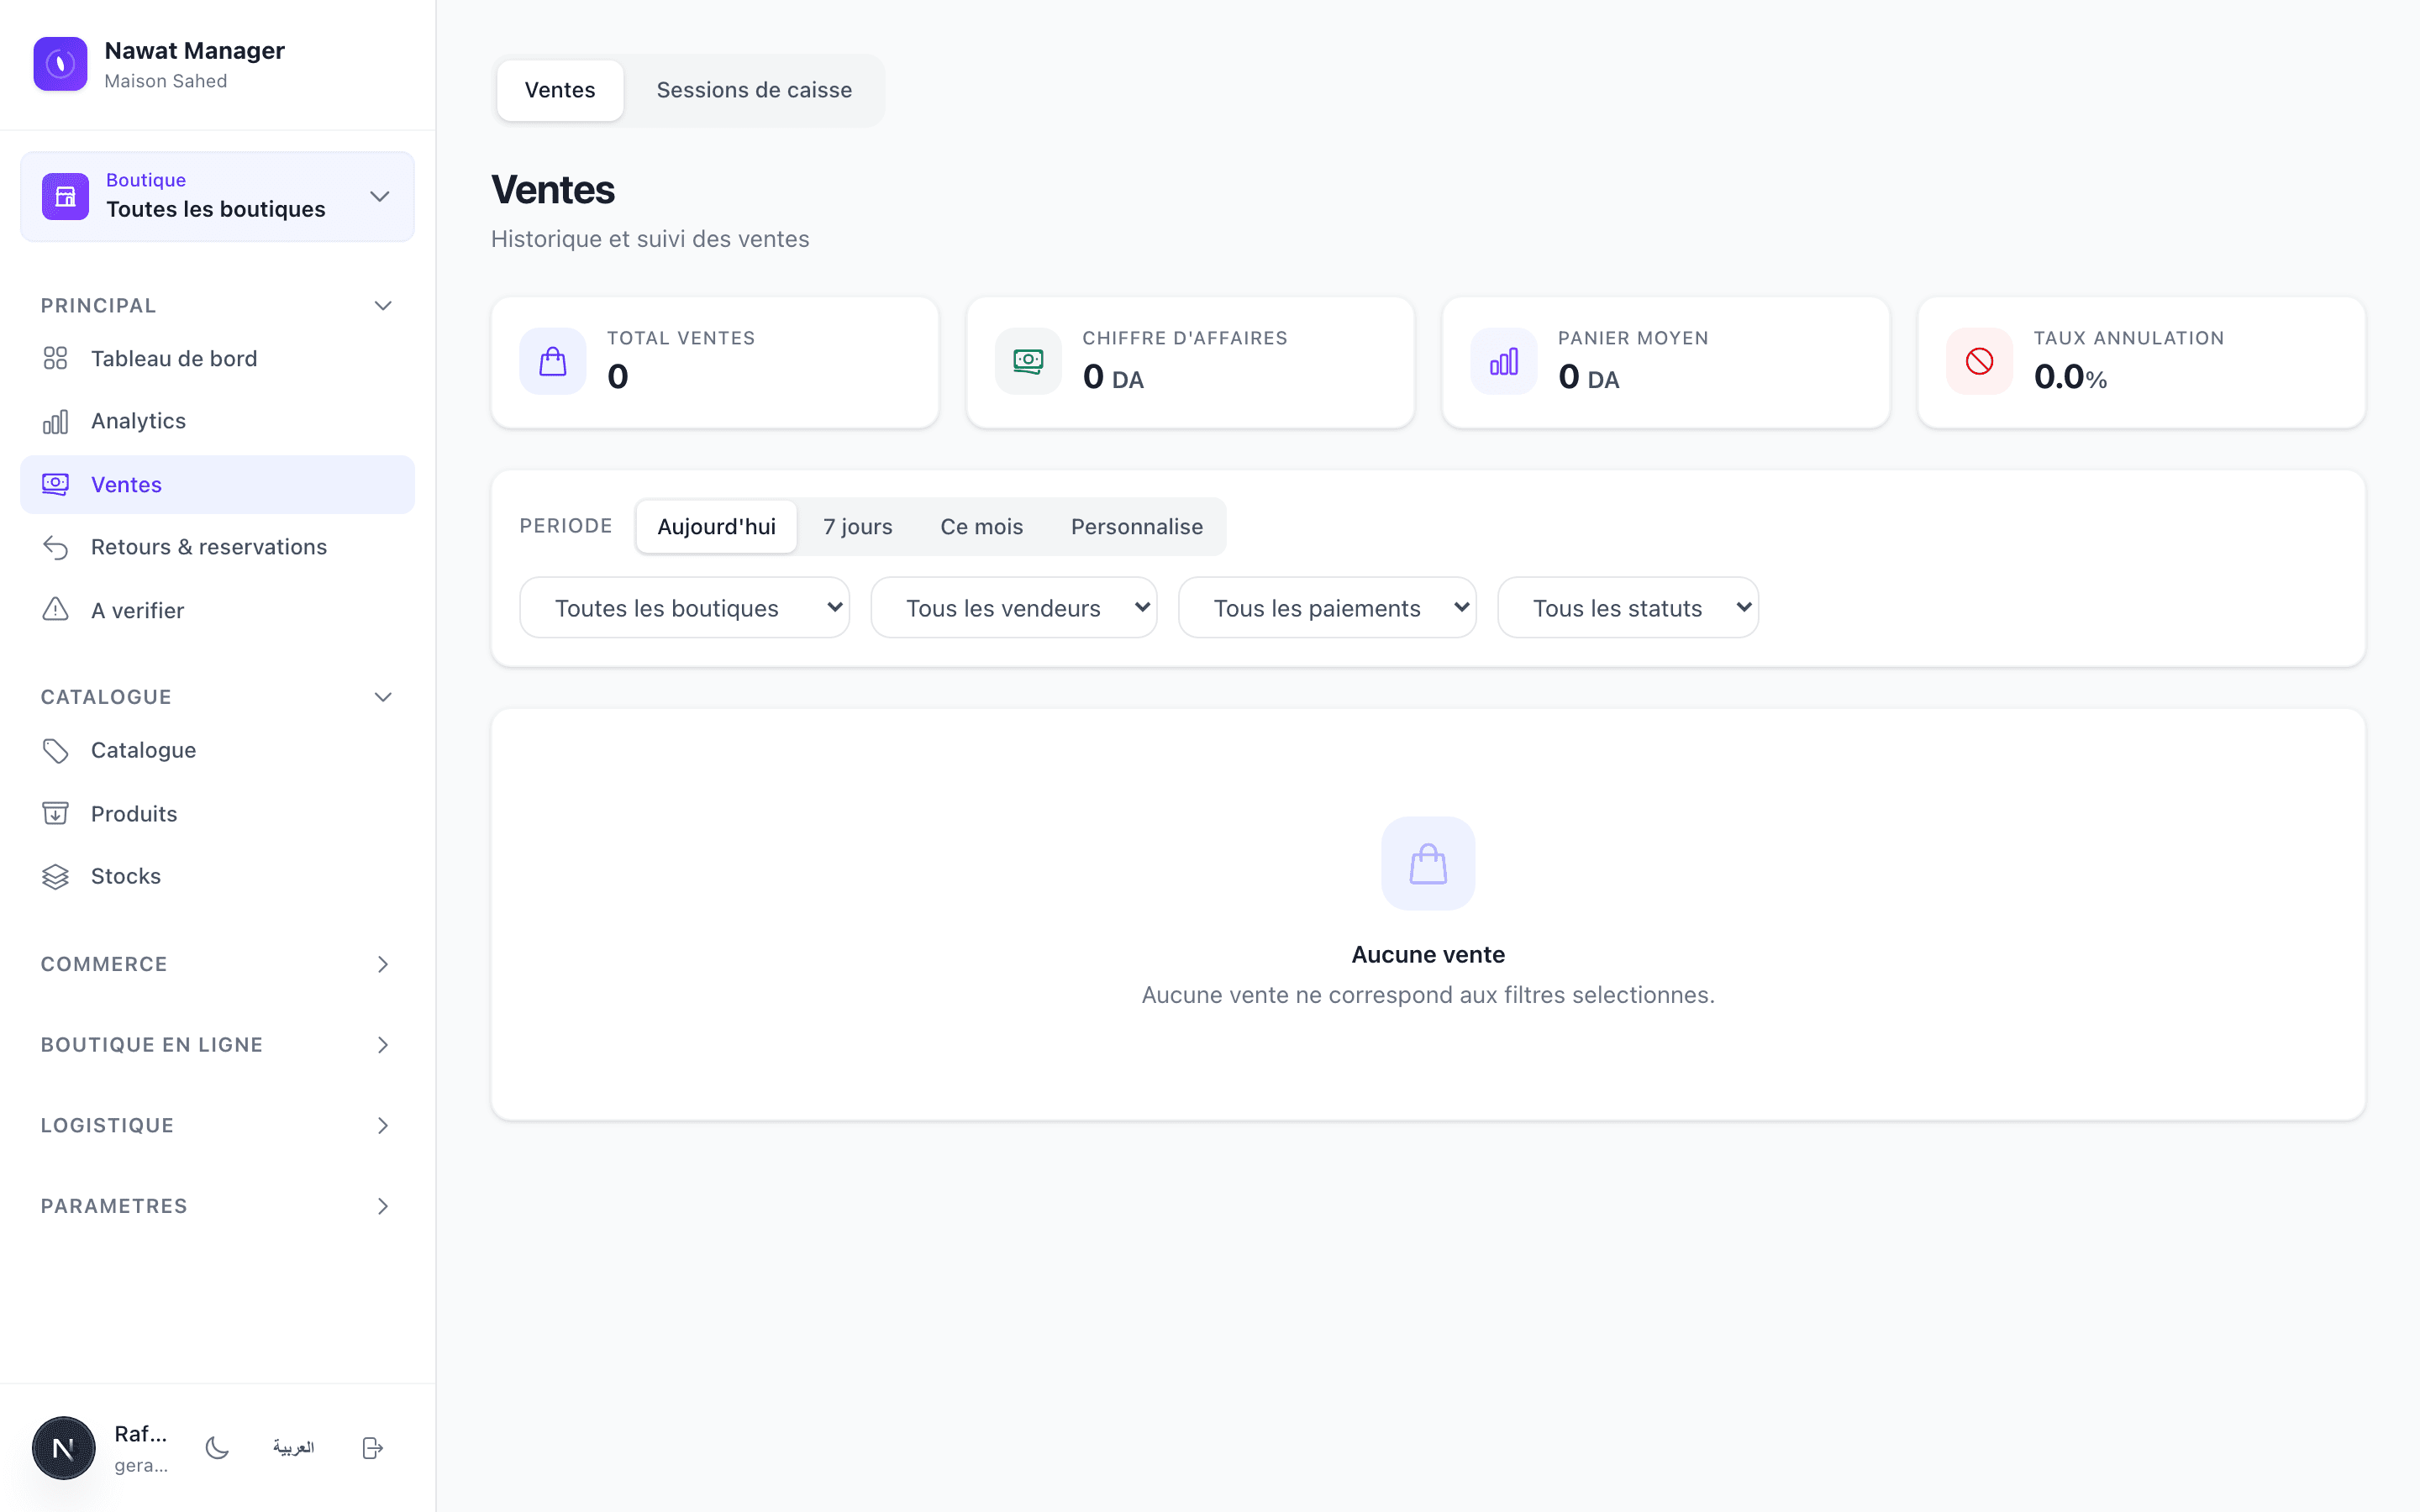The width and height of the screenshot is (2420, 1512).
Task: Click the A verifier warning triangle icon
Action: [x=55, y=609]
